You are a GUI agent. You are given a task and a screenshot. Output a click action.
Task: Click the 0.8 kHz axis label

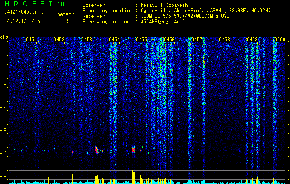click(x=4, y=129)
